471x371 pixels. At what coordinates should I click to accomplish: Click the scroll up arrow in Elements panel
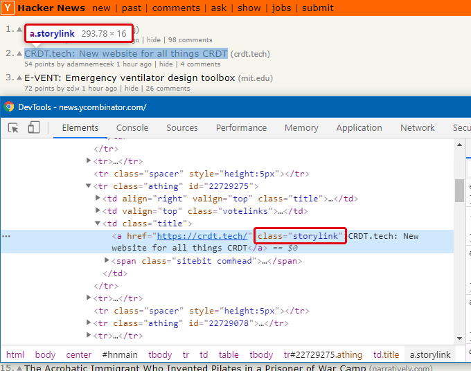click(x=459, y=145)
